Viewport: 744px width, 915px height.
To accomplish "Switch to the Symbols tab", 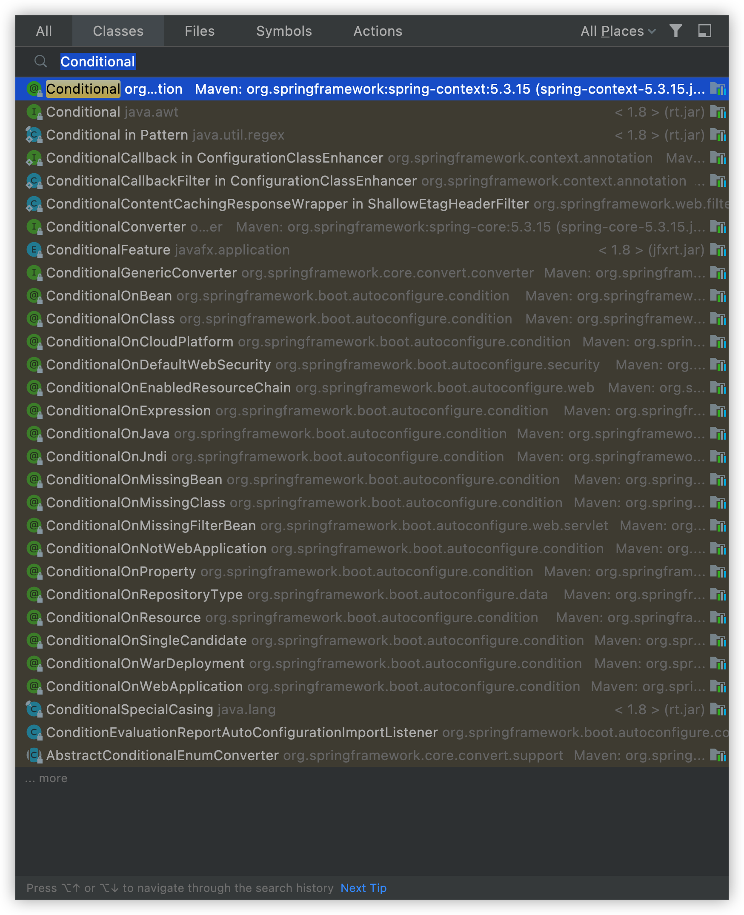I will (284, 31).
